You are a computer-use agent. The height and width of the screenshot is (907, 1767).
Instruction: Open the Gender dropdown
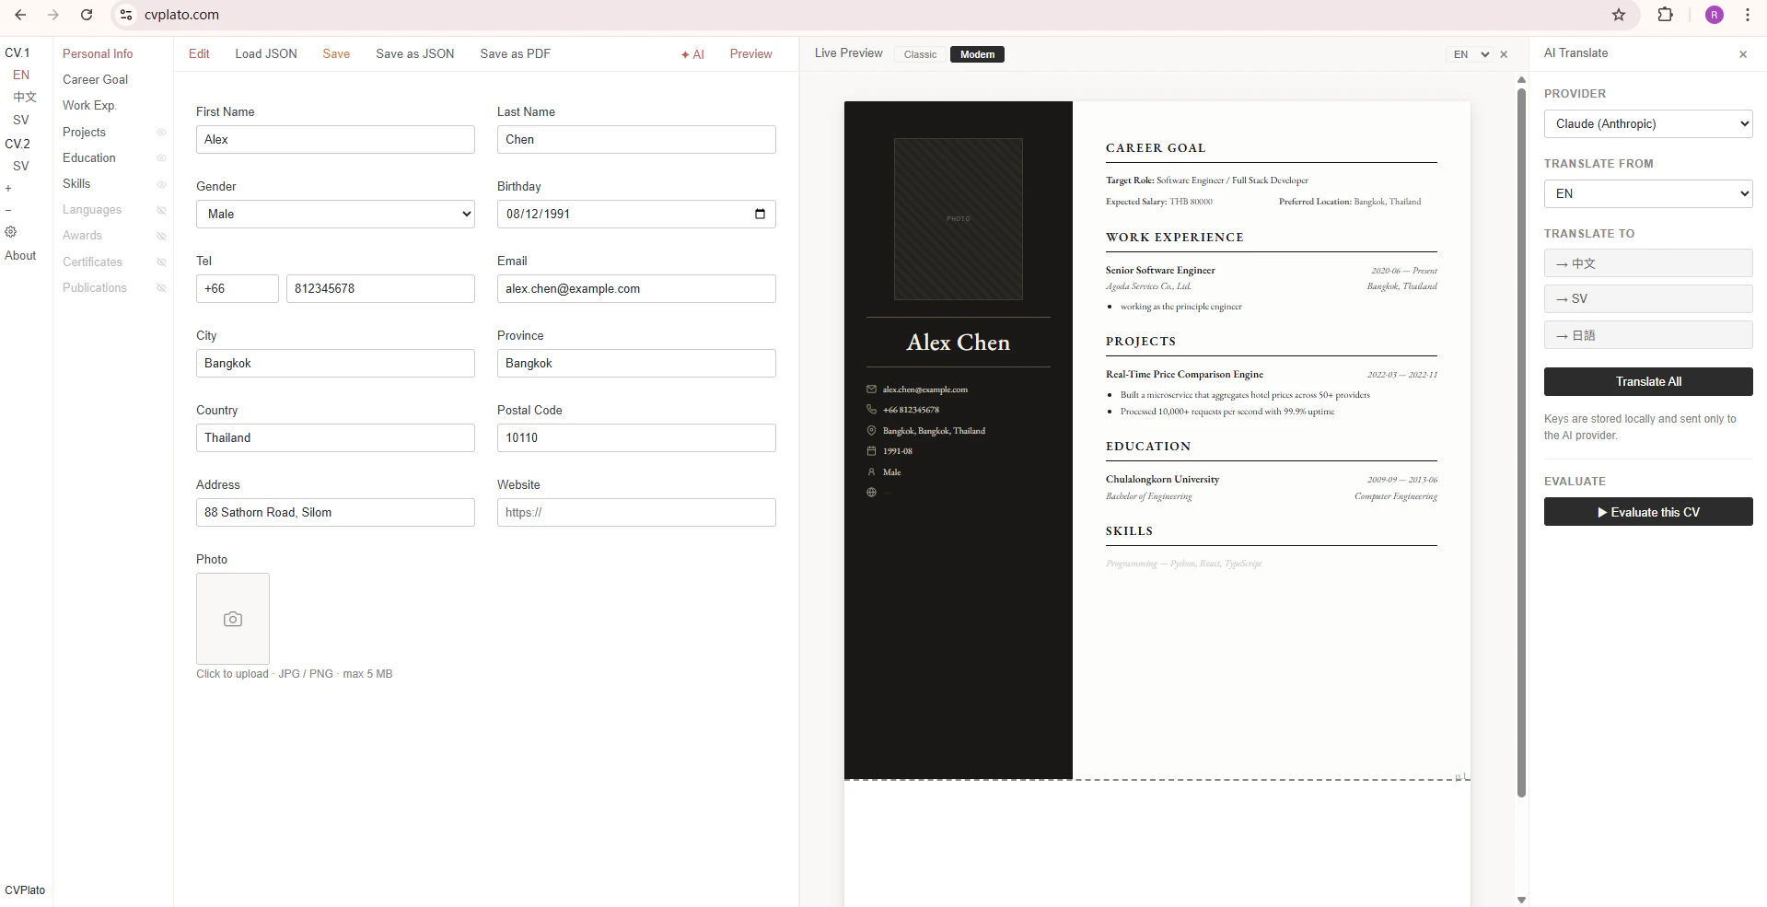[x=335, y=214]
